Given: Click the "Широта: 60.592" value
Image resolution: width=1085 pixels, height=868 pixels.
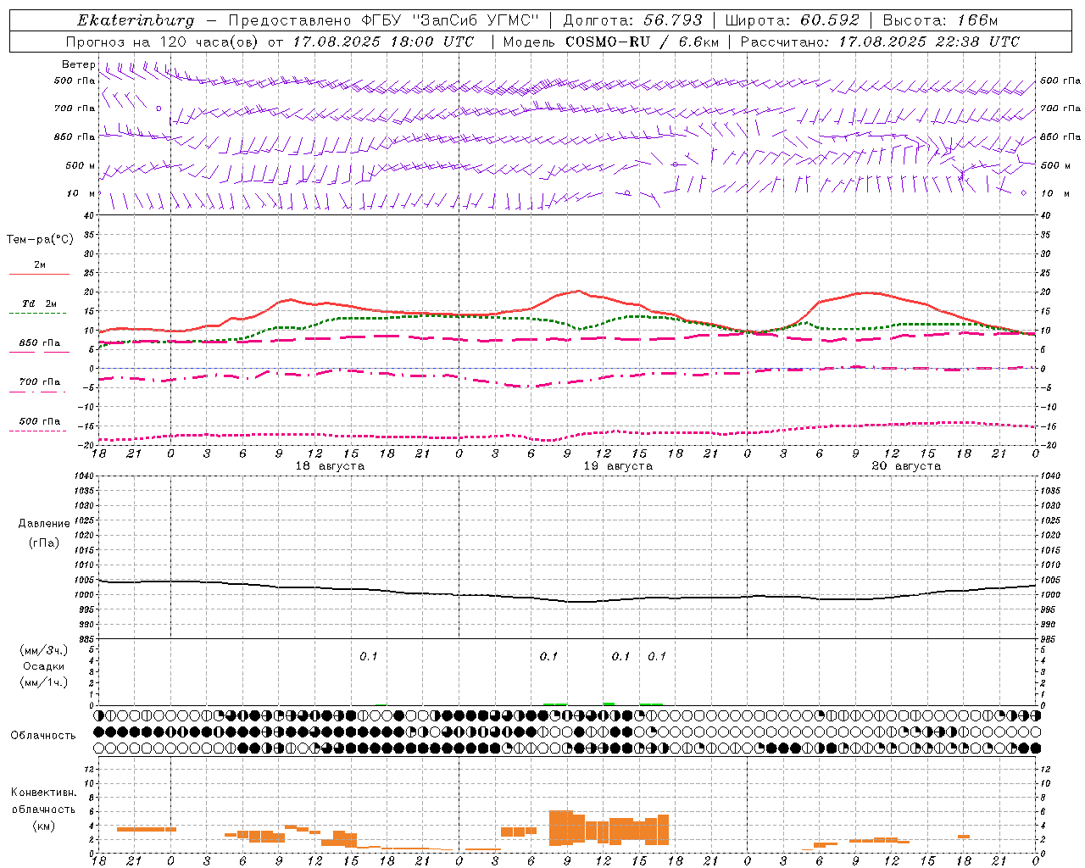Looking at the screenshot, I should click(x=792, y=20).
